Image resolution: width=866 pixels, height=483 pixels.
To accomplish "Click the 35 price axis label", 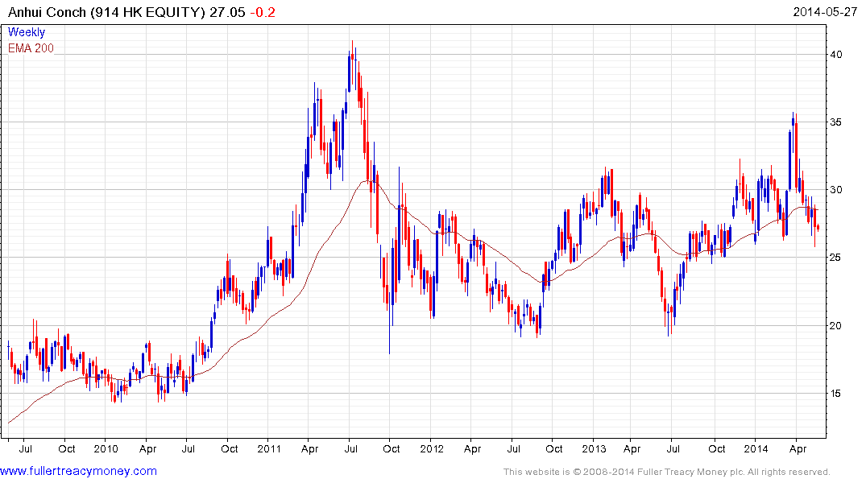I will [x=835, y=122].
